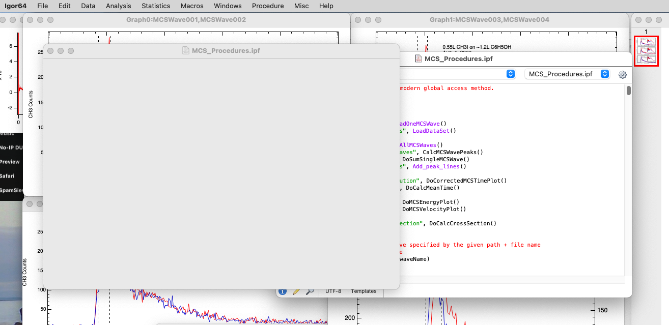Open the Data menu
669x325 pixels.
tap(88, 6)
